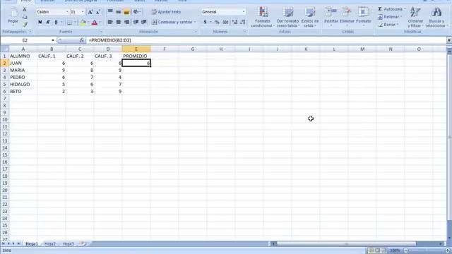Screen dimensions: 452x254
Task: Click the increase decimals icon
Action: pos(234,22)
